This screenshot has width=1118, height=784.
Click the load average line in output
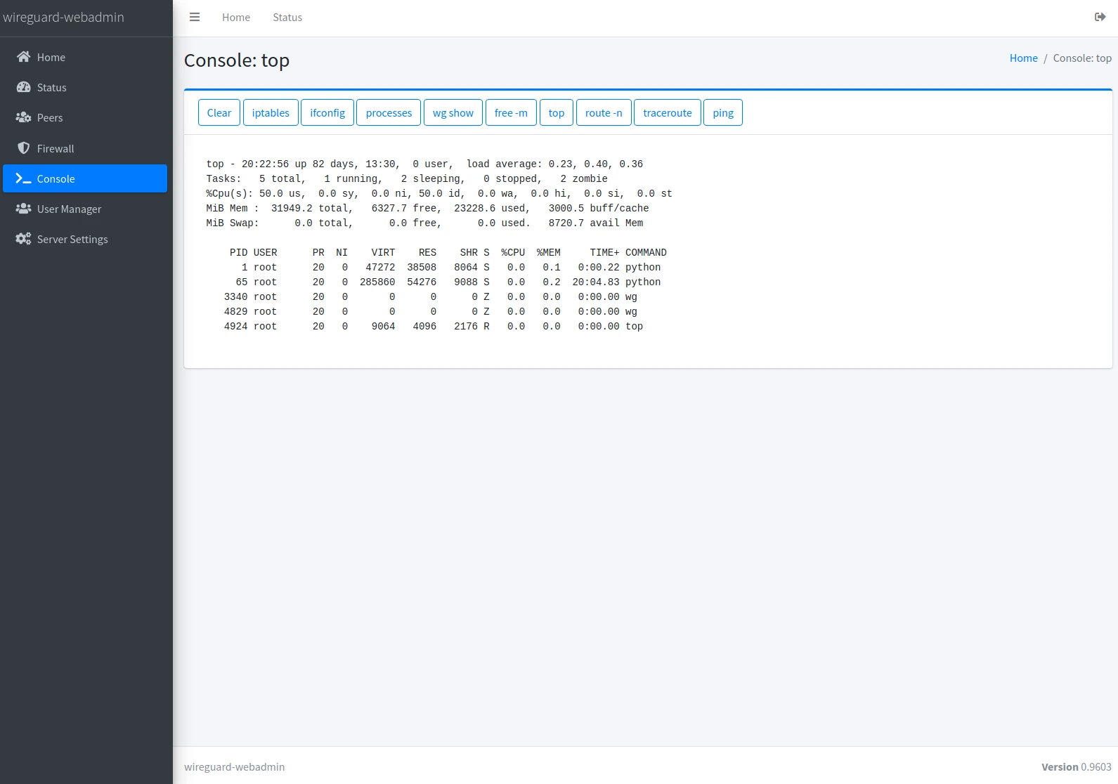(424, 164)
